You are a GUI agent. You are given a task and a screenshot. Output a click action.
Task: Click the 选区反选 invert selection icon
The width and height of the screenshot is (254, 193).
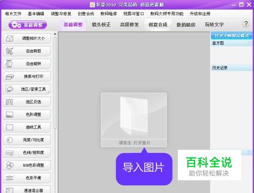[x=10, y=102]
